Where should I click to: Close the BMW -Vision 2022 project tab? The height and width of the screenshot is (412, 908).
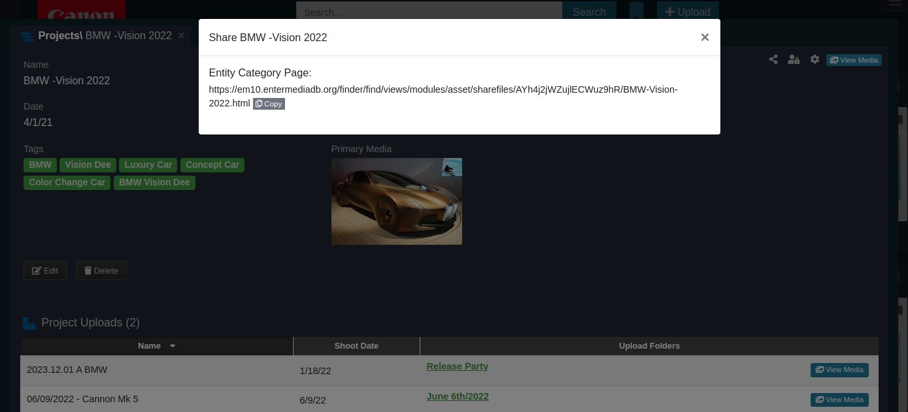click(182, 35)
